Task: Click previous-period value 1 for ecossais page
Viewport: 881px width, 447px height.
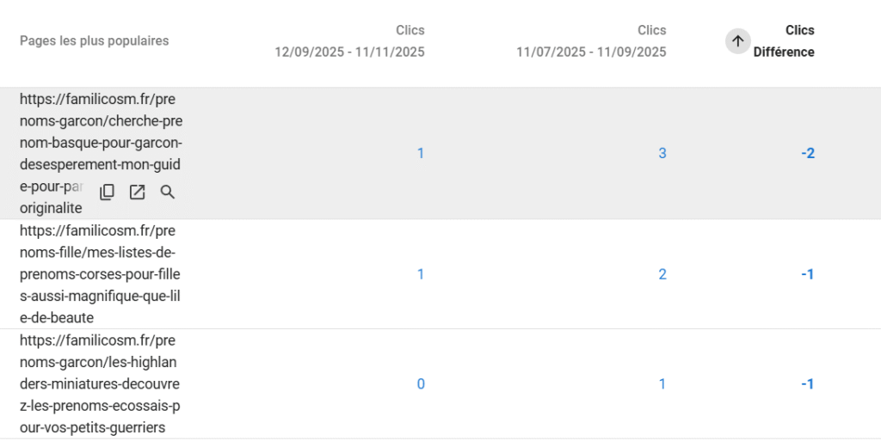Action: [x=662, y=383]
